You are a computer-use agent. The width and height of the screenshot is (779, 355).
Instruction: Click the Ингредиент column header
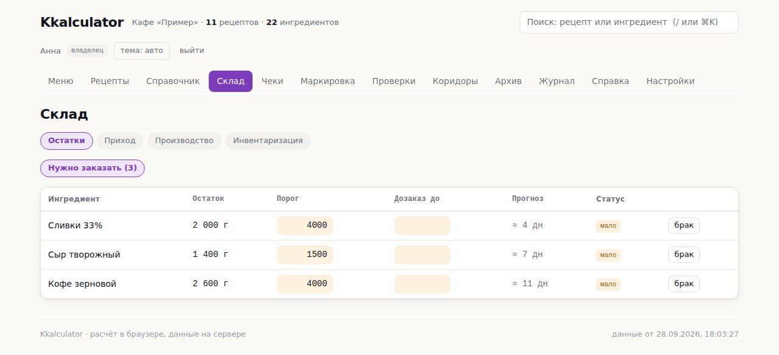click(x=74, y=199)
